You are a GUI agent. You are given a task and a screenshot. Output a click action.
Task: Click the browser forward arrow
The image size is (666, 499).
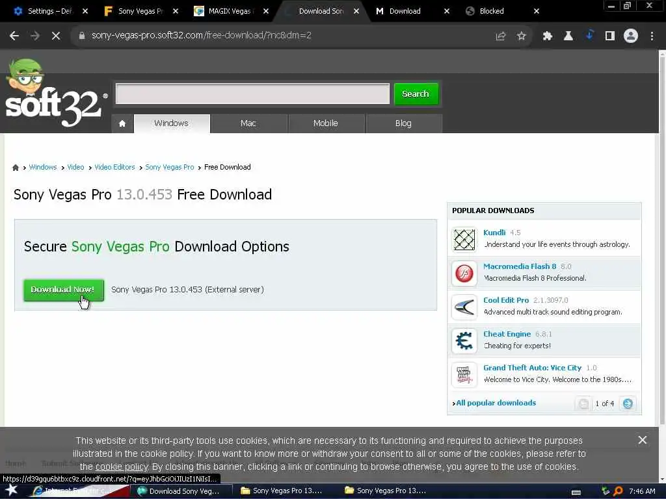click(x=35, y=36)
